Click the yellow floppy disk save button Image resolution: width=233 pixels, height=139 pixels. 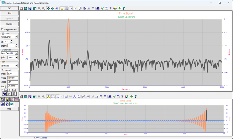[7, 99]
